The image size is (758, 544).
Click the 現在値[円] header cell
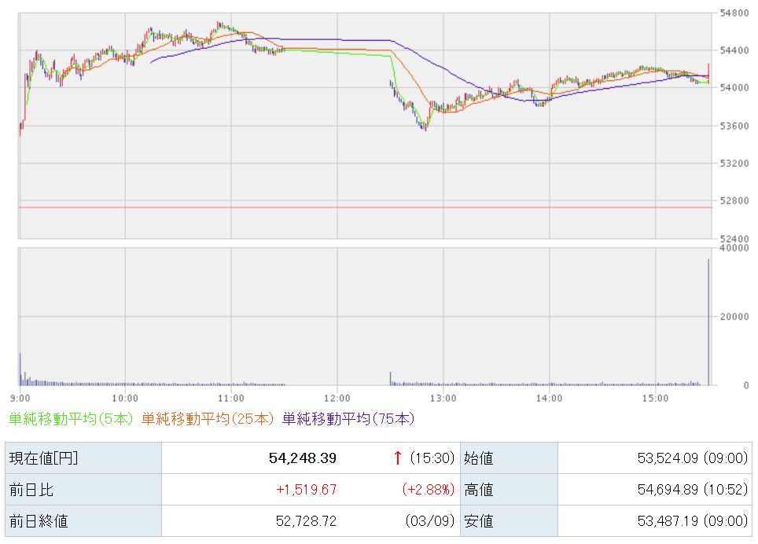pyautogui.click(x=43, y=458)
